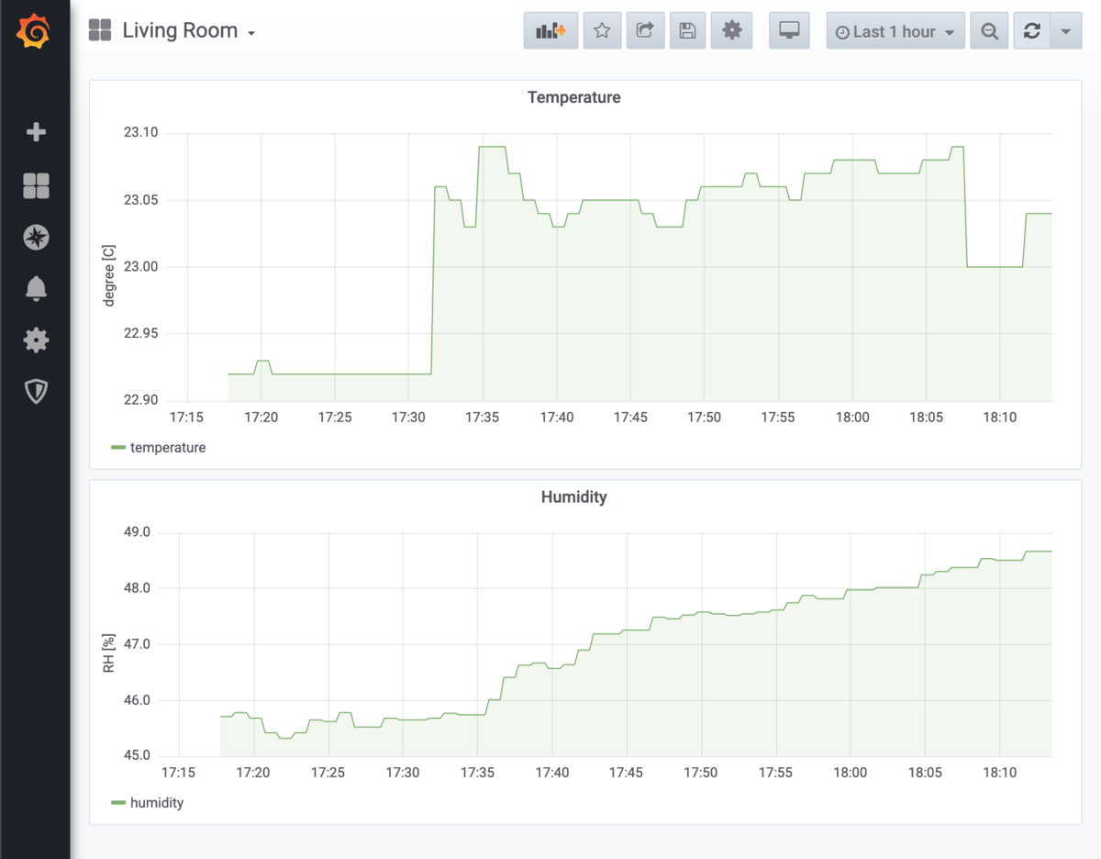Open the dashboard grid icon beside Living Room
This screenshot has height=859, width=1101.
pyautogui.click(x=99, y=30)
